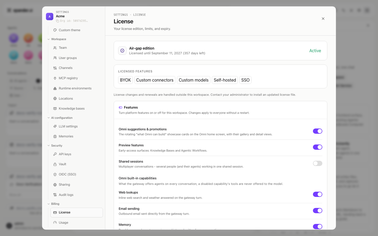378x236 pixels.
Task: Disable Omni suggestions & promotions toggle
Action: click(317, 131)
